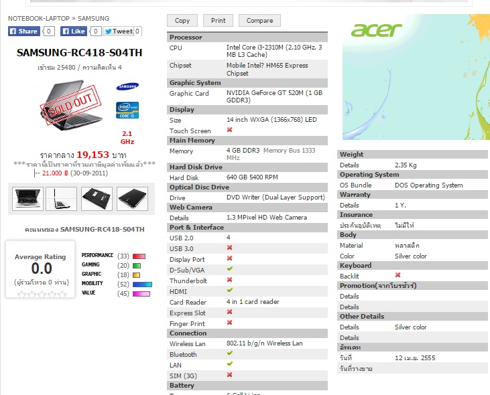Image resolution: width=490 pixels, height=395 pixels.
Task: Click the star rating row
Action: pyautogui.click(x=42, y=294)
